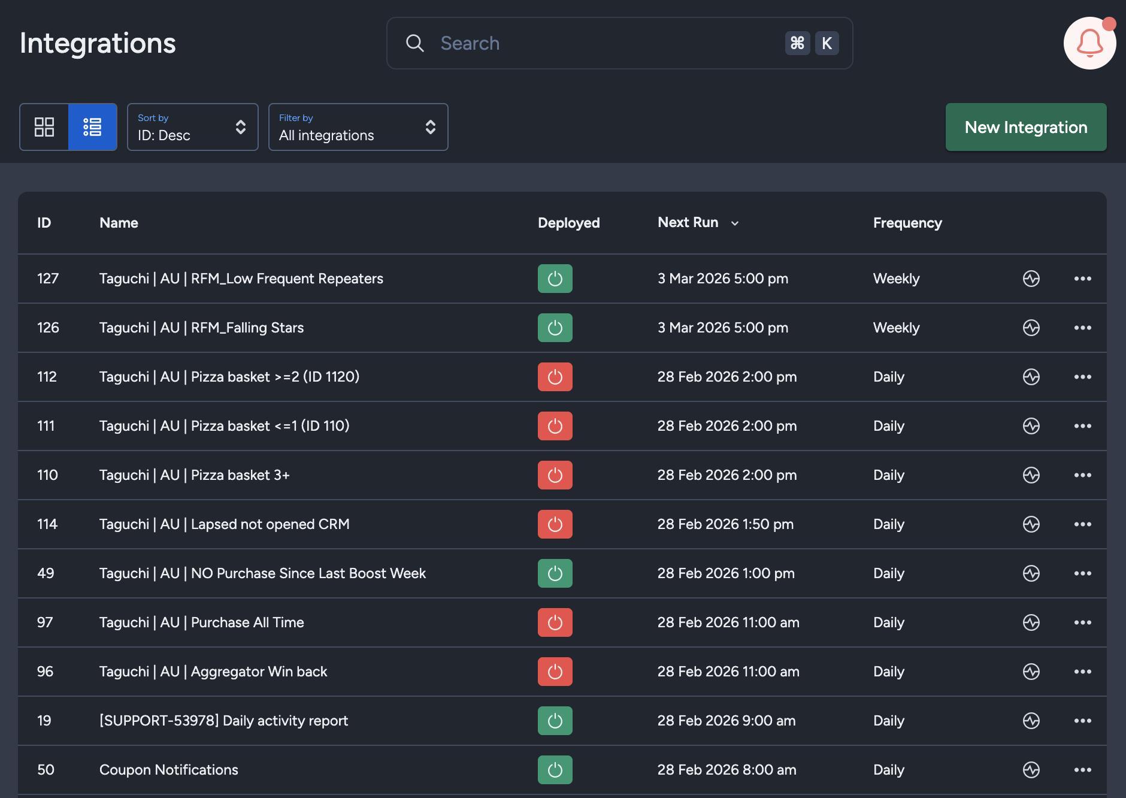
Task: Open the Sort by dropdown
Action: coord(192,127)
